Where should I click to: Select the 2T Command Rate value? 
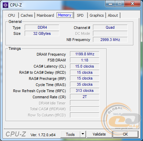tap(85, 97)
